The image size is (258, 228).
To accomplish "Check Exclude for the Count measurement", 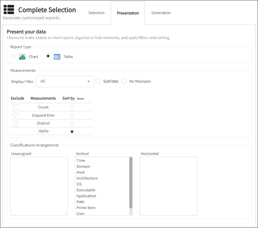I will 16,107.
